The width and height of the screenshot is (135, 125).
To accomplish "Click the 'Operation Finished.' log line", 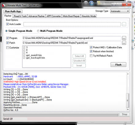I will [x=13, y=107].
